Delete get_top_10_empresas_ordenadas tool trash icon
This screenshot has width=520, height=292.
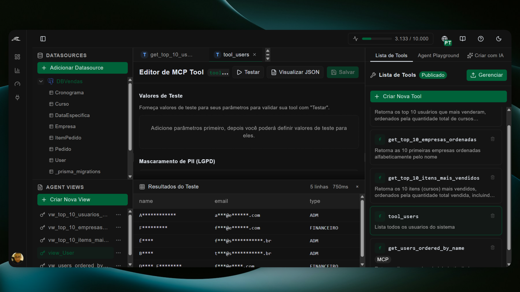(493, 139)
